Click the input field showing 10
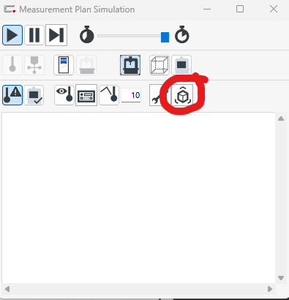Image resolution: width=289 pixels, height=300 pixels. (131, 95)
